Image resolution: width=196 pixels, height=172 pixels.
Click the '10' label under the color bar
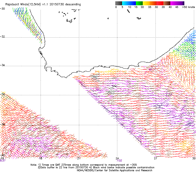click(x=130, y=7)
